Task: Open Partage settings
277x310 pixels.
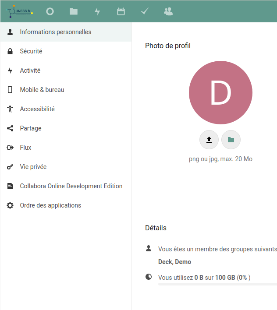Action: 31,128
